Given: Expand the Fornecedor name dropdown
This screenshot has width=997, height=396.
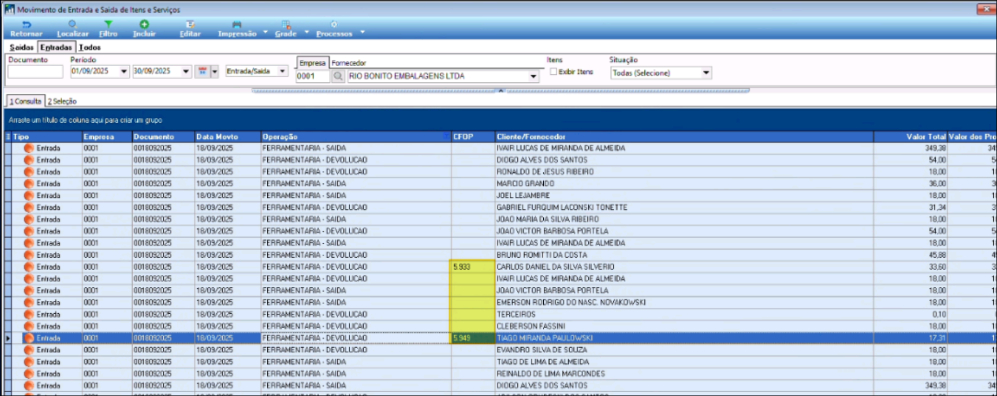Looking at the screenshot, I should 533,76.
